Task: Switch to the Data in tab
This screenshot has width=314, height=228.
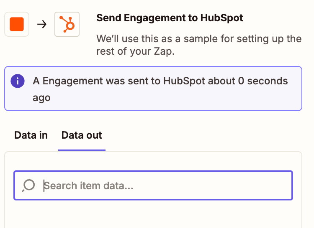Action: tap(31, 135)
